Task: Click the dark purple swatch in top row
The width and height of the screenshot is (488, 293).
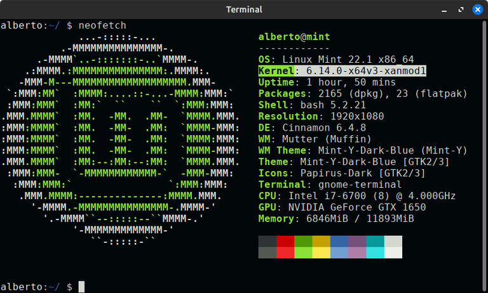Action: click(x=357, y=242)
